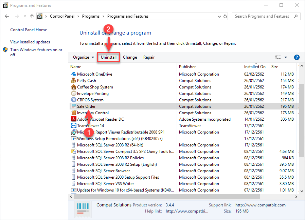This screenshot has width=305, height=220.
Task: Click the change view layout icon
Action: (278, 57)
